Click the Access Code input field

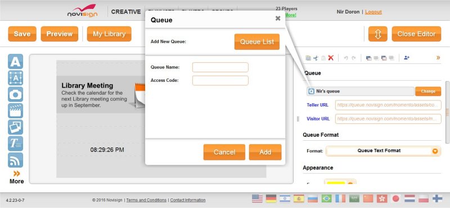(x=220, y=80)
